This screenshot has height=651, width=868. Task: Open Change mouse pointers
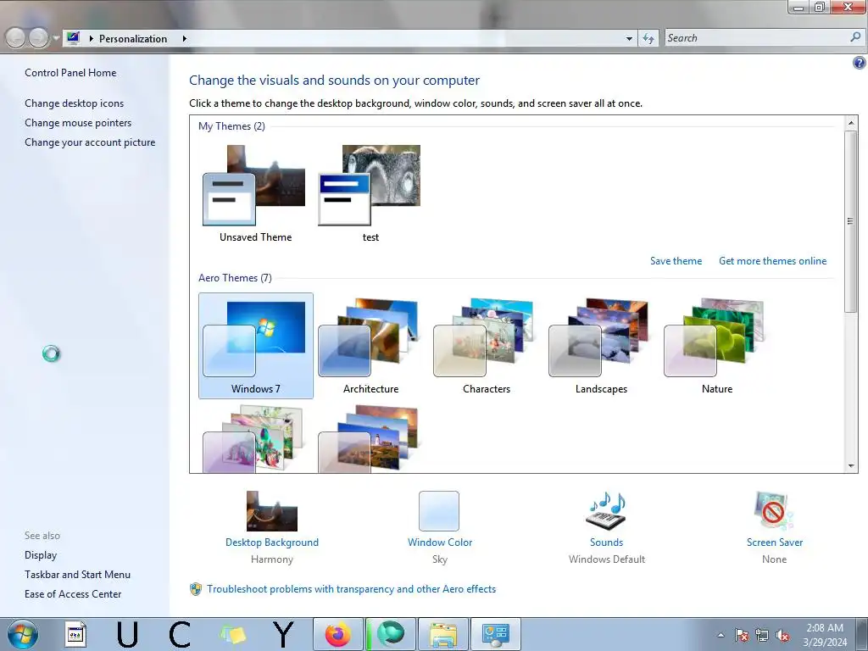pos(78,122)
